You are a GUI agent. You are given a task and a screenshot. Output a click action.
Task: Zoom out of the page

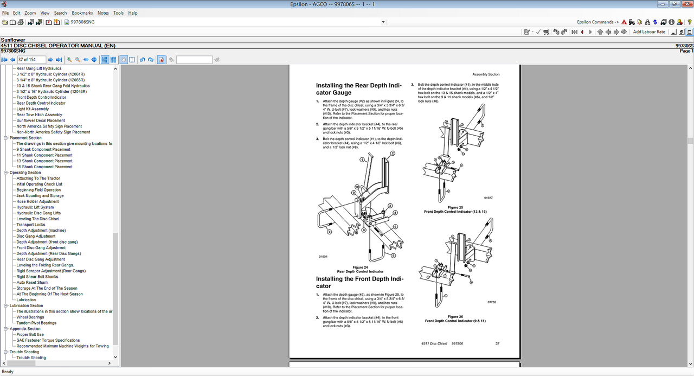78,60
